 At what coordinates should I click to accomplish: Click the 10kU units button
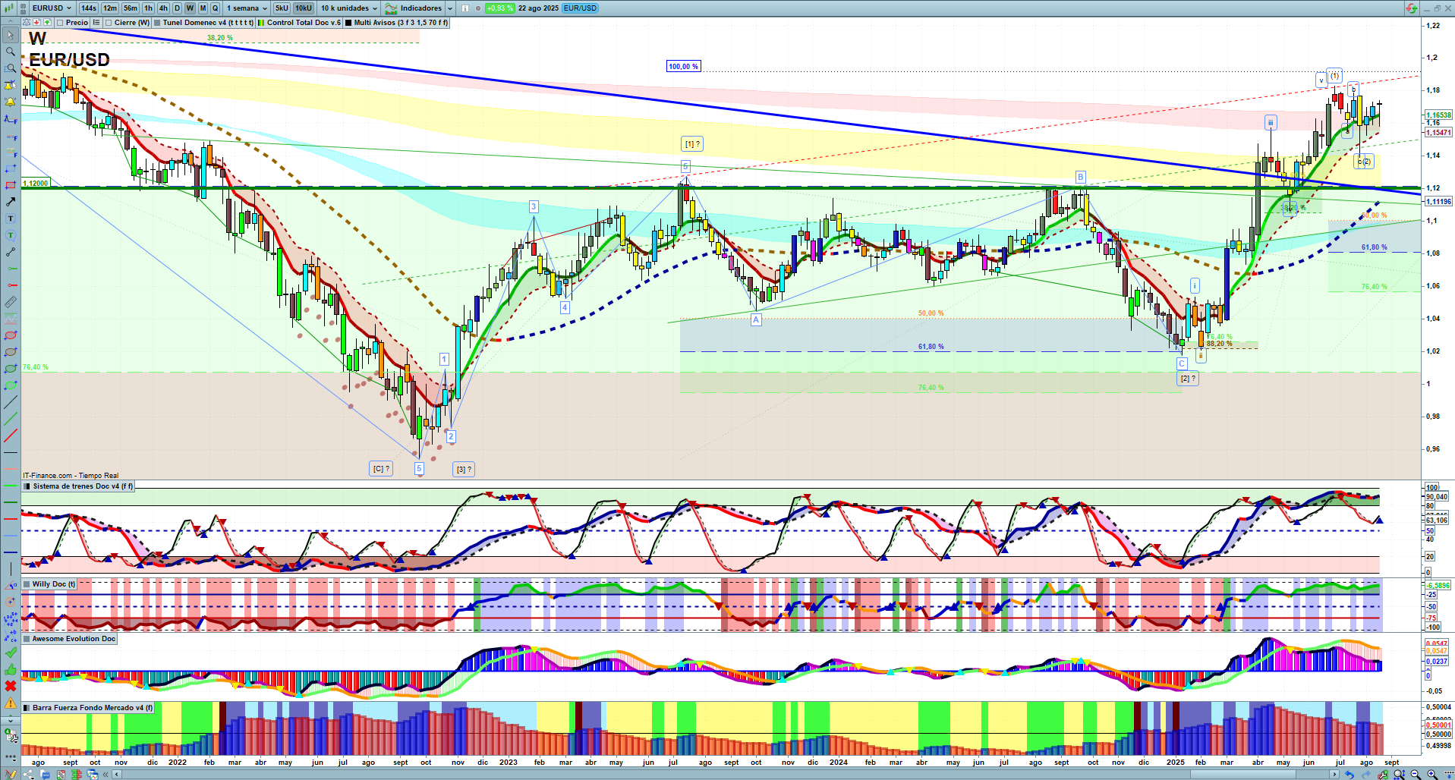point(304,8)
